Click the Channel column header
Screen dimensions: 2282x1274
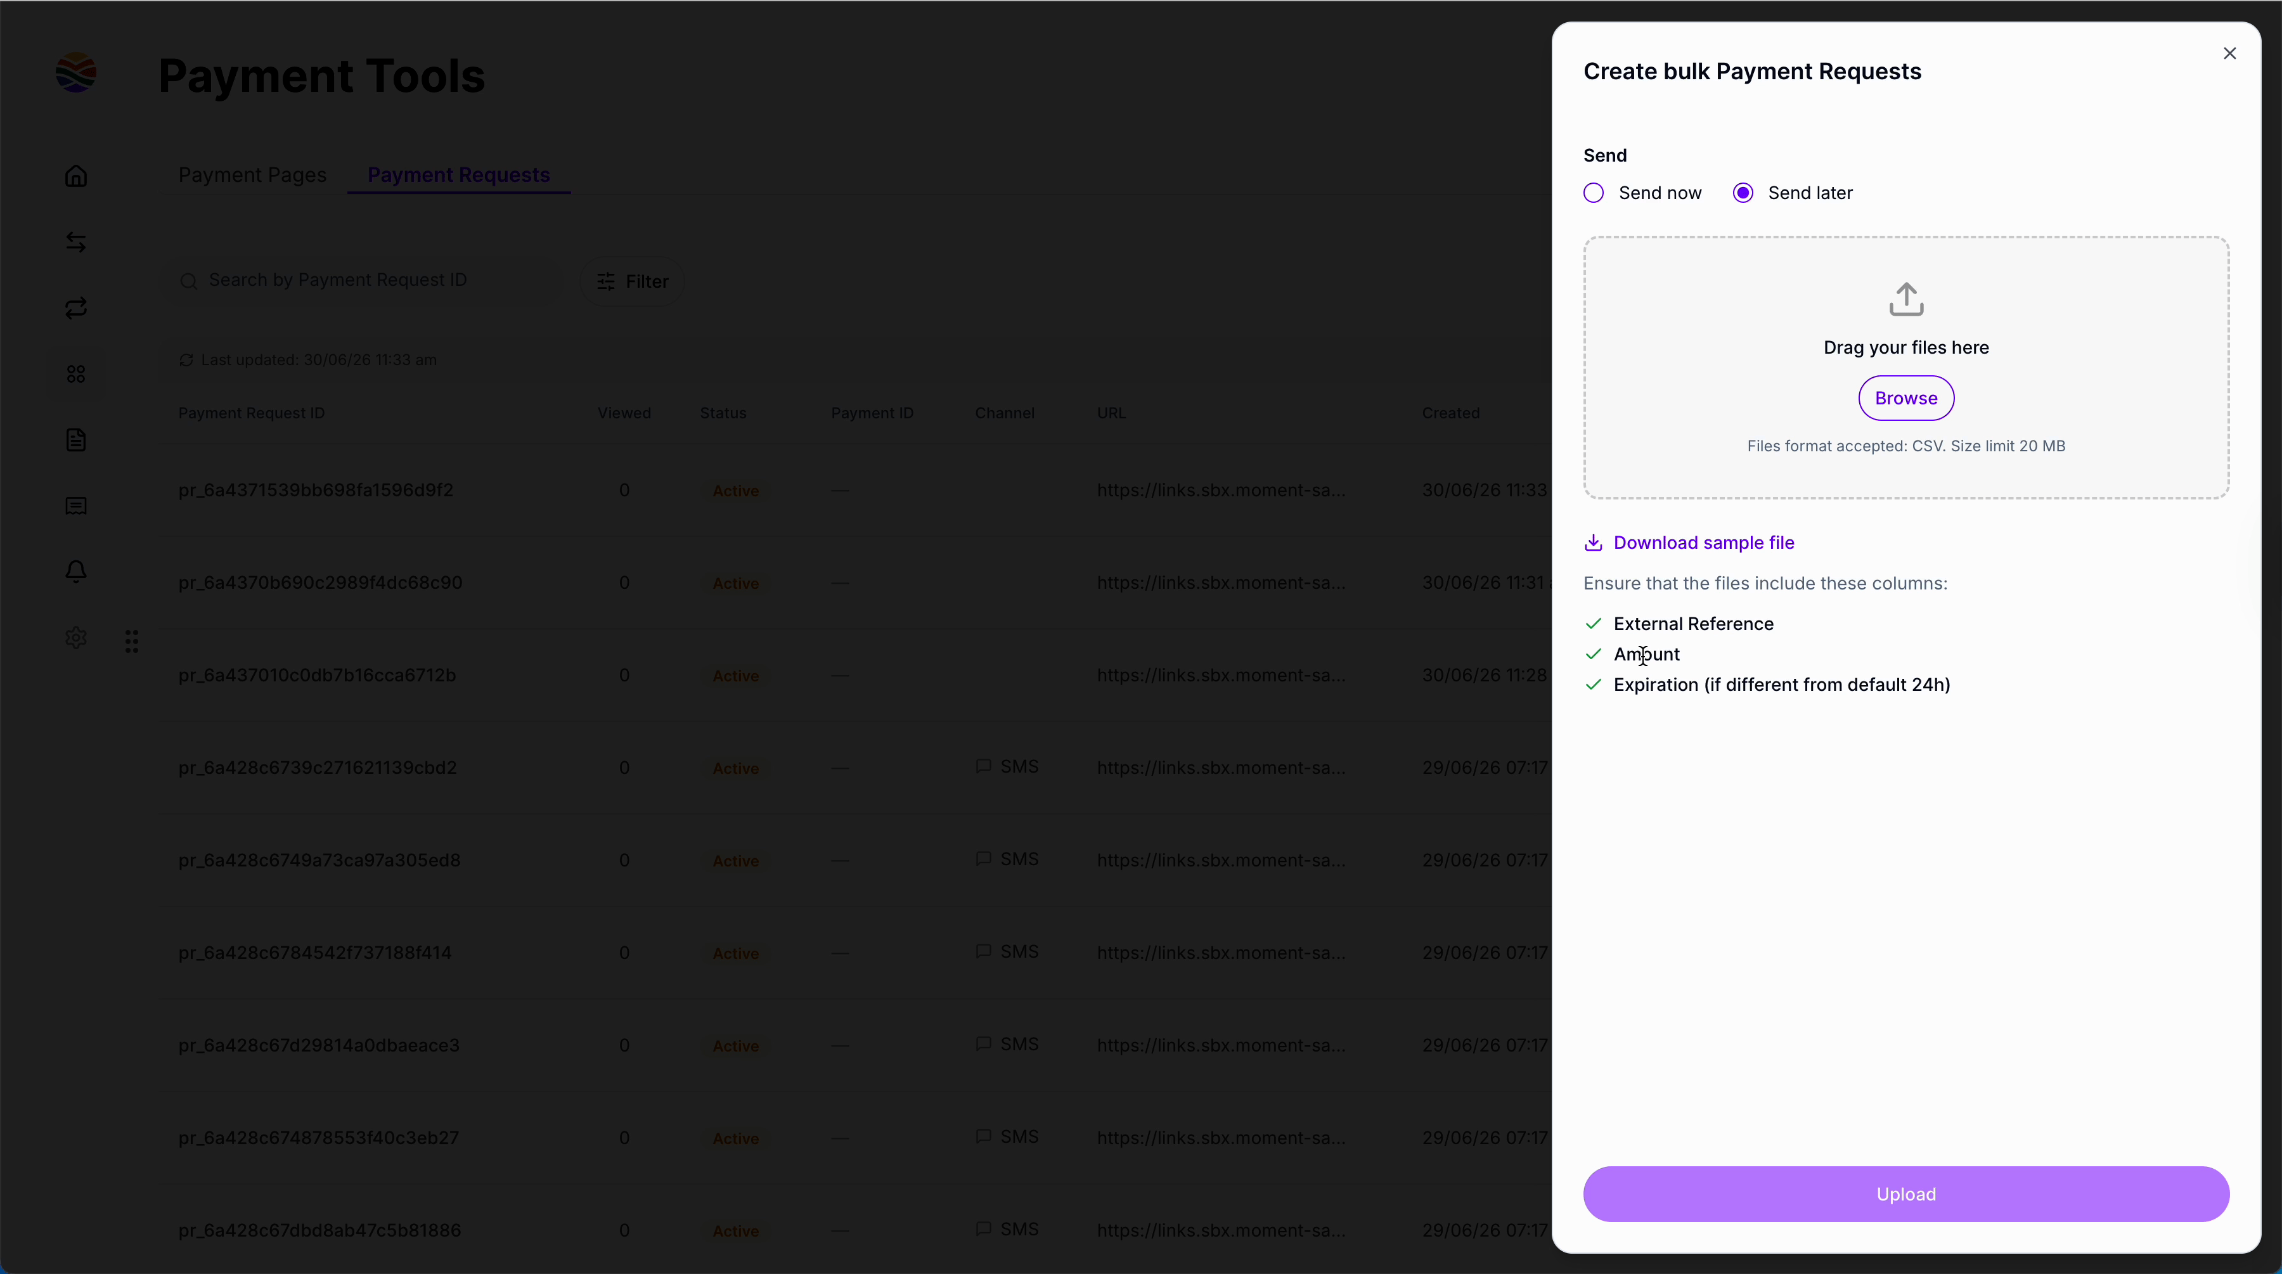[1005, 413]
